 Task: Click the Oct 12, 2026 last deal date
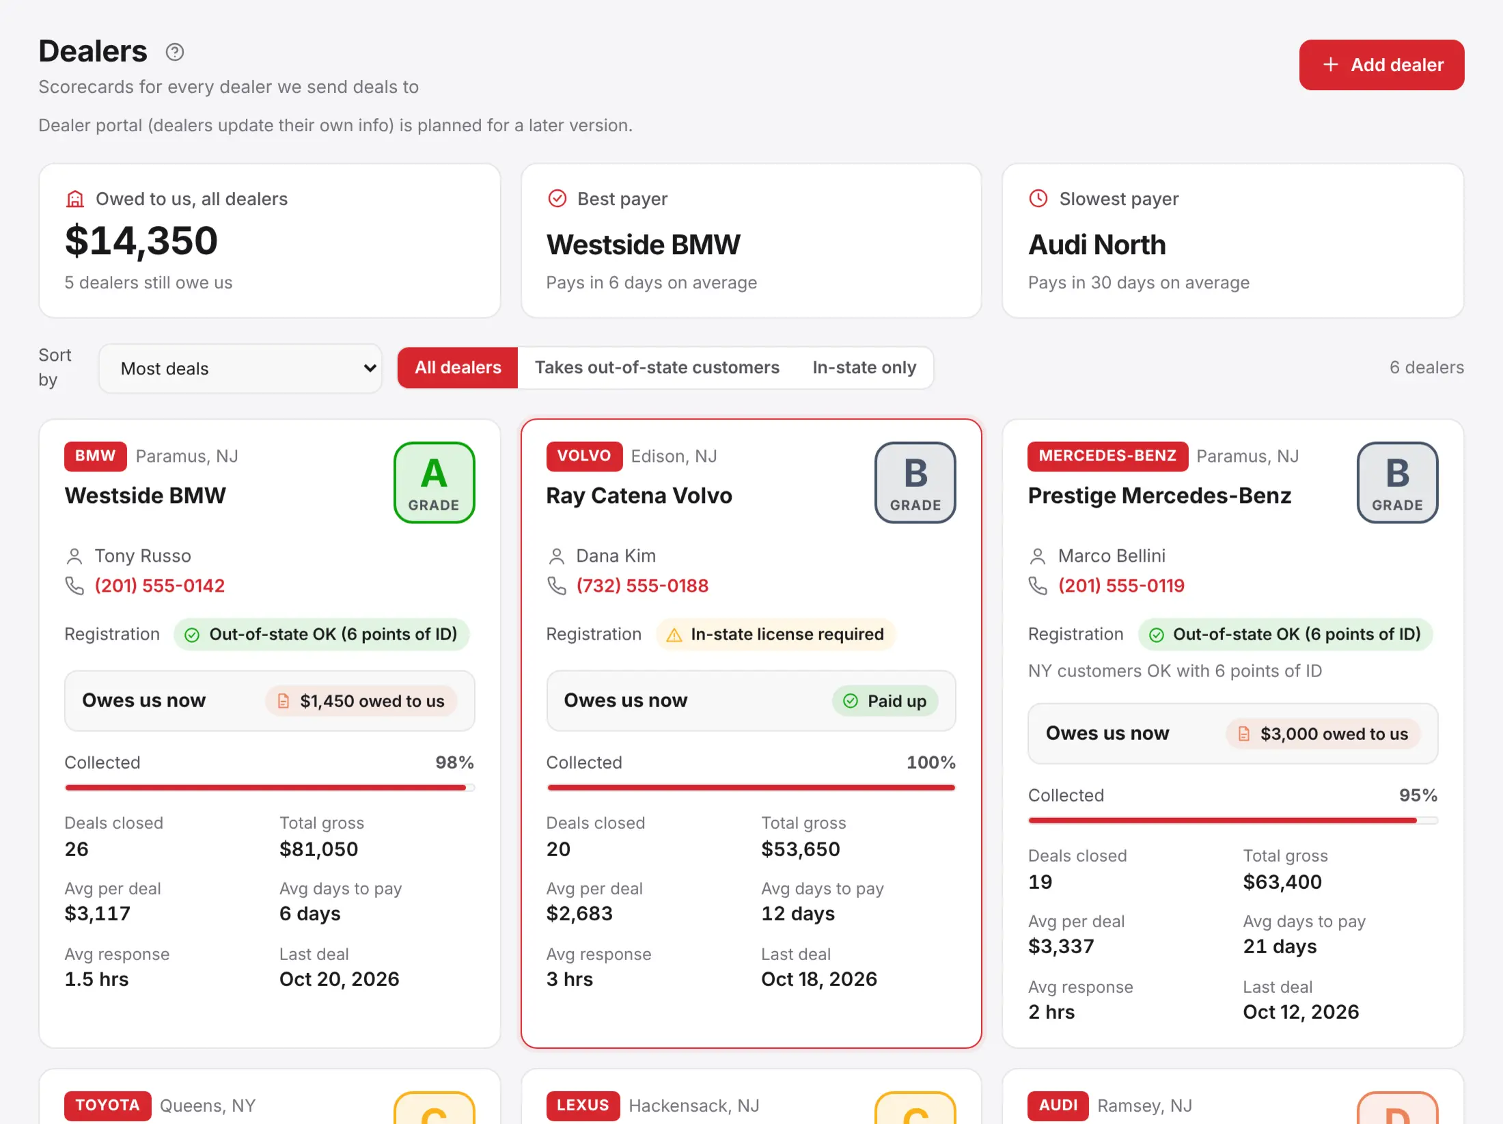click(x=1301, y=1012)
